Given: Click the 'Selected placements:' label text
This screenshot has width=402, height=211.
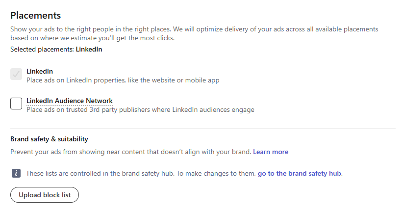Looking at the screenshot, I should pos(42,49).
